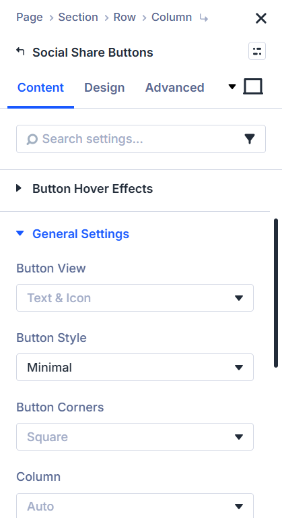Click the magnifier icon in the search field
The height and width of the screenshot is (518, 282).
(x=32, y=139)
